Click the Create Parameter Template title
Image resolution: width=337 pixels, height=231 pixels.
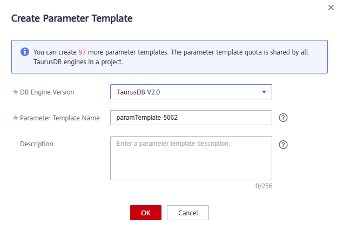pyautogui.click(x=72, y=18)
